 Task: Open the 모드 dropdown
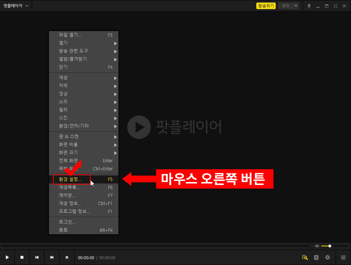[288, 6]
